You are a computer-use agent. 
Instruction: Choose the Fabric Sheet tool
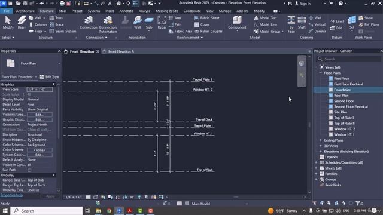[x=207, y=18]
